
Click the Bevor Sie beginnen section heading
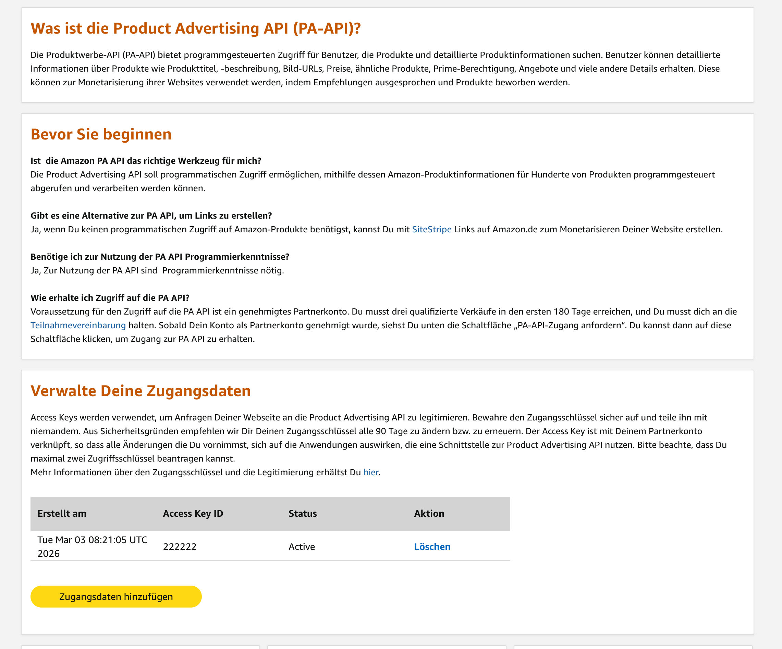[101, 134]
